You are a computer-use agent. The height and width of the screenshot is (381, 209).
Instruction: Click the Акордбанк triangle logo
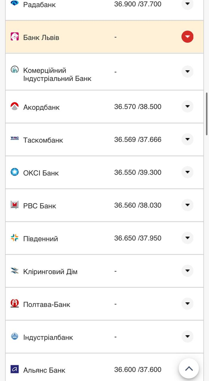(14, 106)
